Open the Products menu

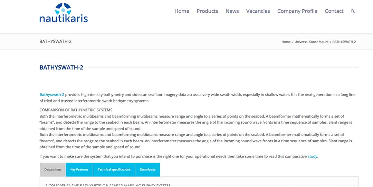tap(207, 11)
